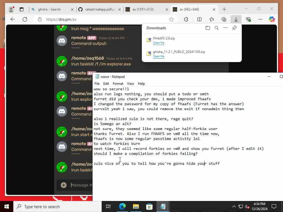Open the Favorites list icon
Screen dimensions: 283x212
[x=211, y=19]
